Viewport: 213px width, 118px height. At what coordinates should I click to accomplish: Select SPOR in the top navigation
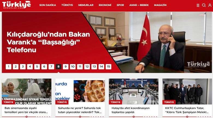(120, 5)
